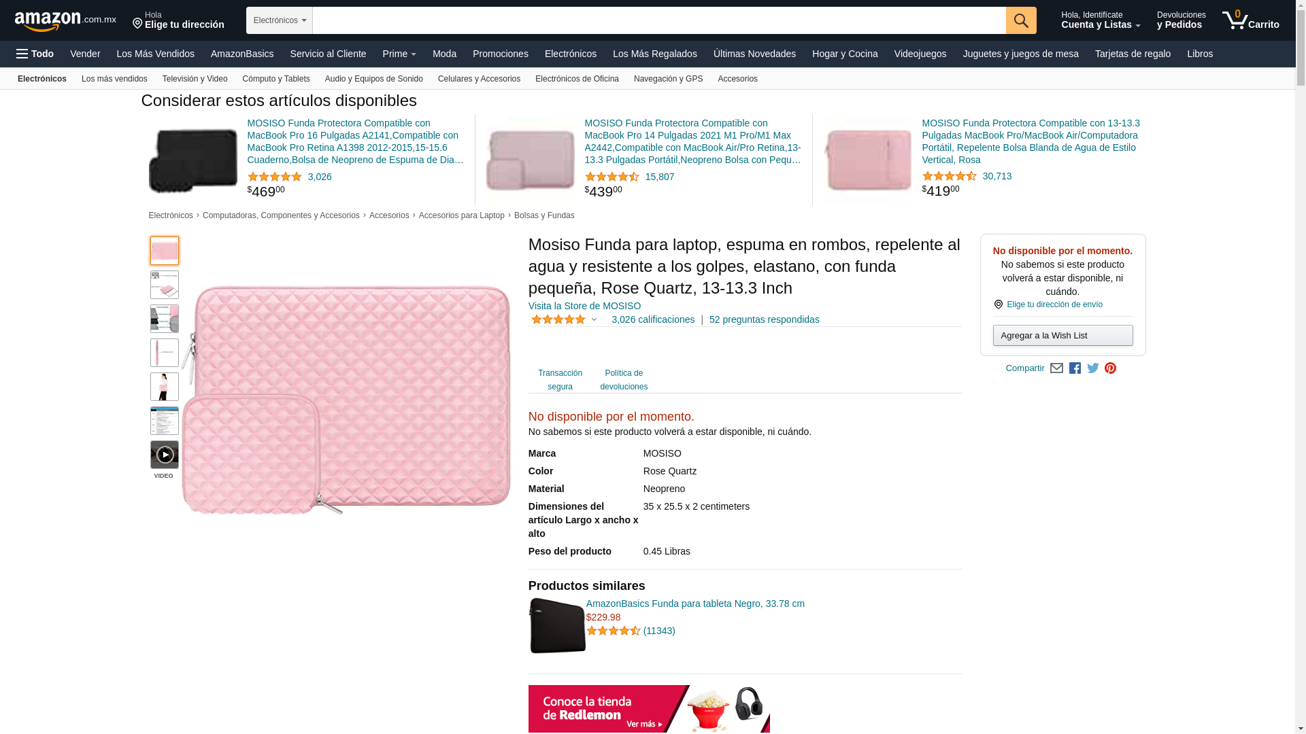Select the Celulares y Accesorios tab
Viewport: 1306px width, 734px height.
(479, 79)
